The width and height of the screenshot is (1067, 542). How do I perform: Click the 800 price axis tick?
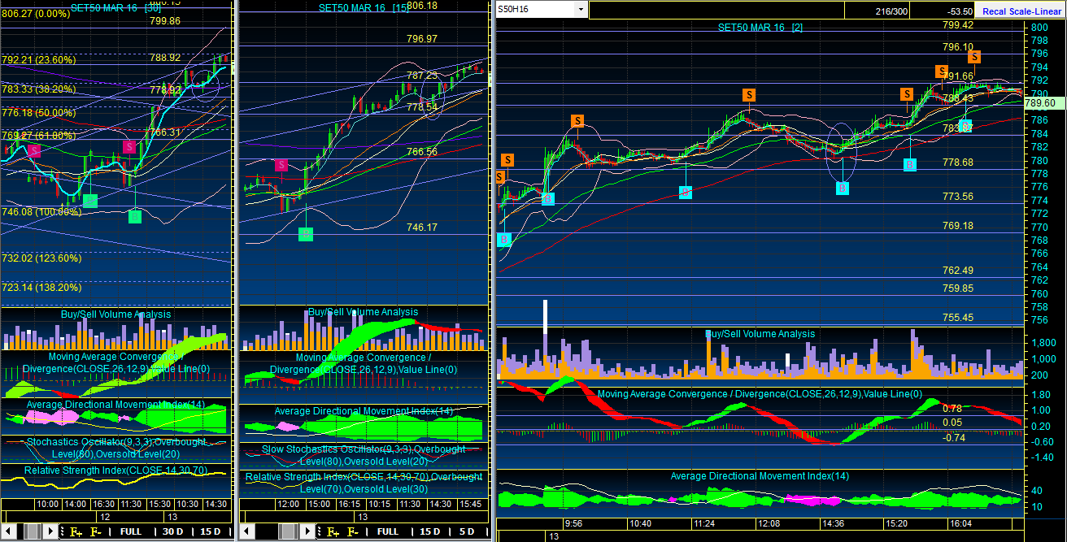[x=1039, y=27]
